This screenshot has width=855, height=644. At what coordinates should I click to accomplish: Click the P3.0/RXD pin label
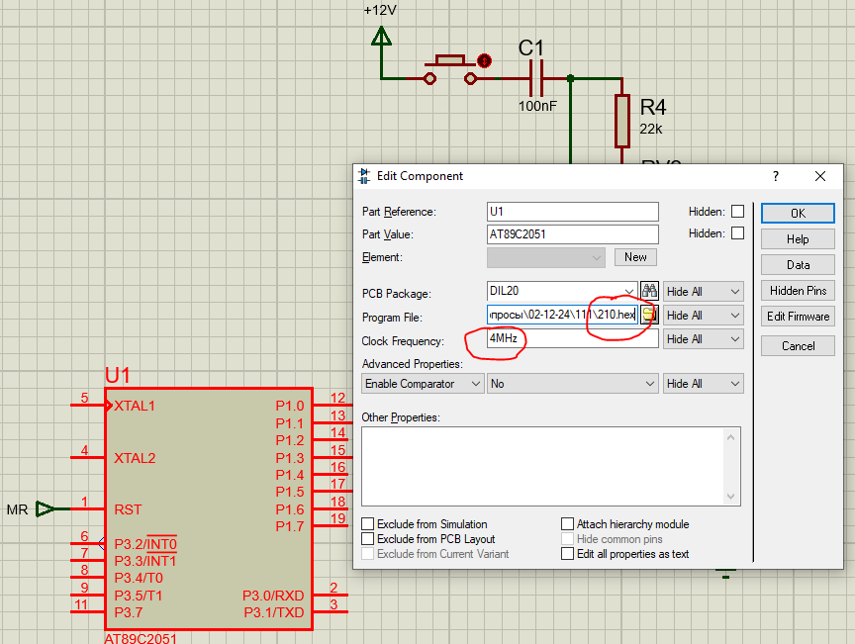(x=273, y=596)
